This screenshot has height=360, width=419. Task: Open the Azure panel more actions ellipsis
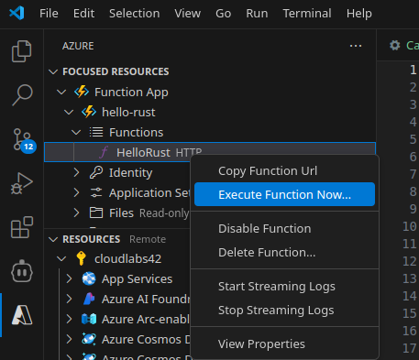click(x=356, y=46)
